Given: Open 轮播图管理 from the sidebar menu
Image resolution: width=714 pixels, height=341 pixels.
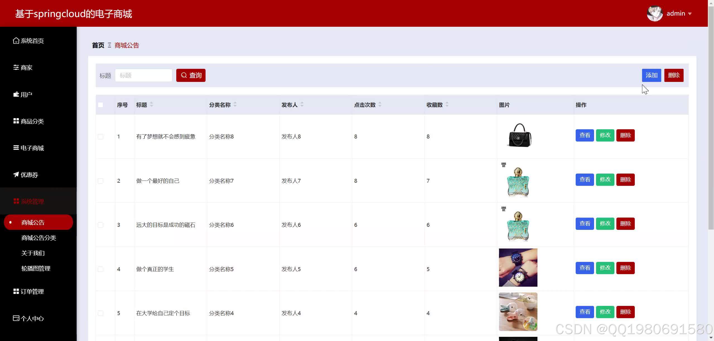Looking at the screenshot, I should pos(36,268).
